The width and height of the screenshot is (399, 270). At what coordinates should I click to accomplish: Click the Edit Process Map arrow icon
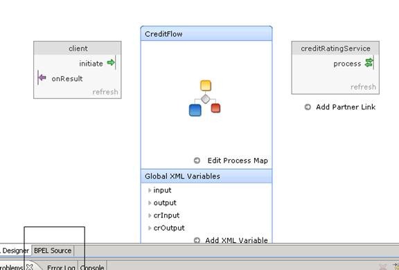(197, 161)
